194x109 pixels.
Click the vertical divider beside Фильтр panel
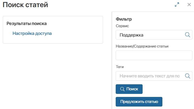(112, 60)
